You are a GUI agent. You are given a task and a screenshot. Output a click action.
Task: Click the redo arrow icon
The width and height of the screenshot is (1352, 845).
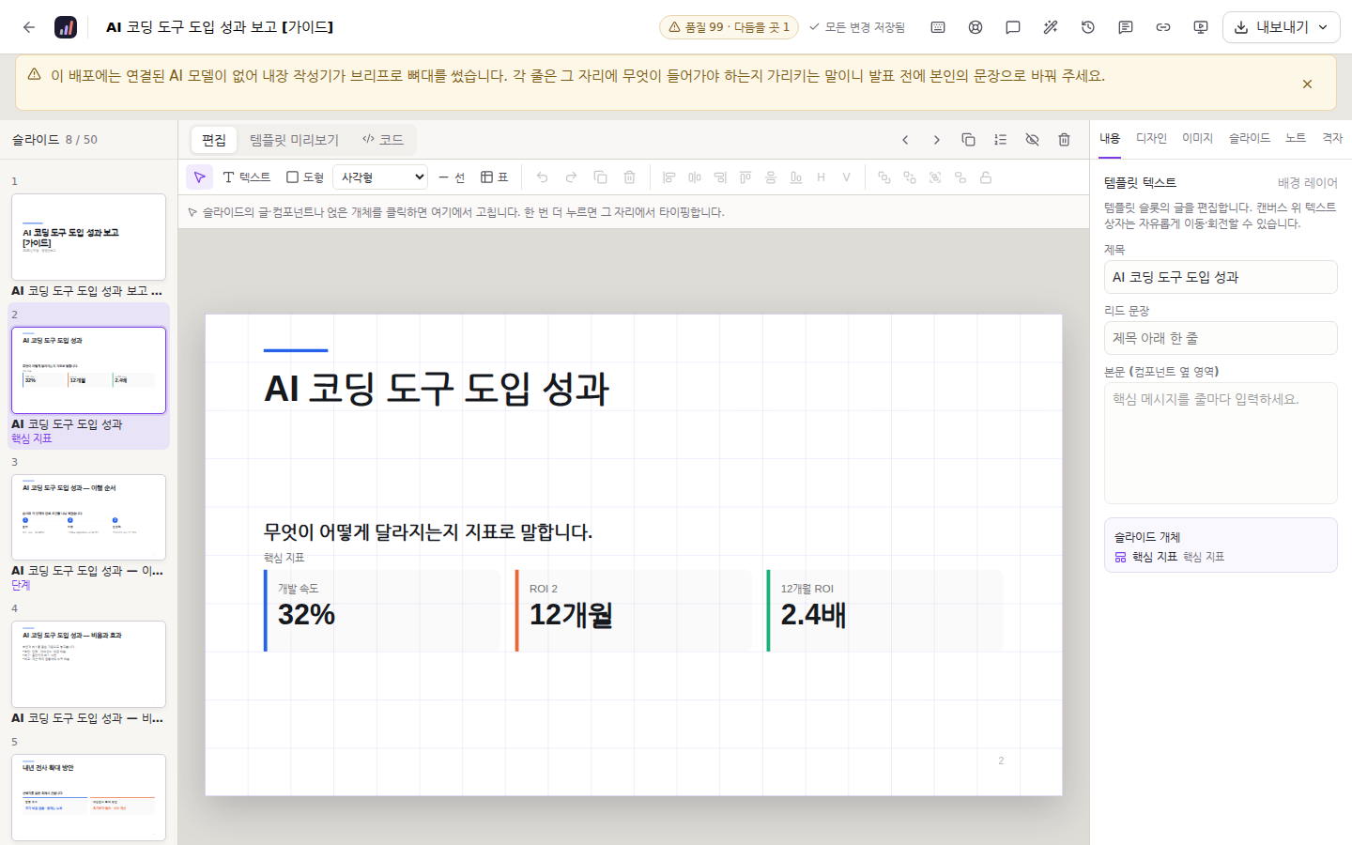[571, 177]
